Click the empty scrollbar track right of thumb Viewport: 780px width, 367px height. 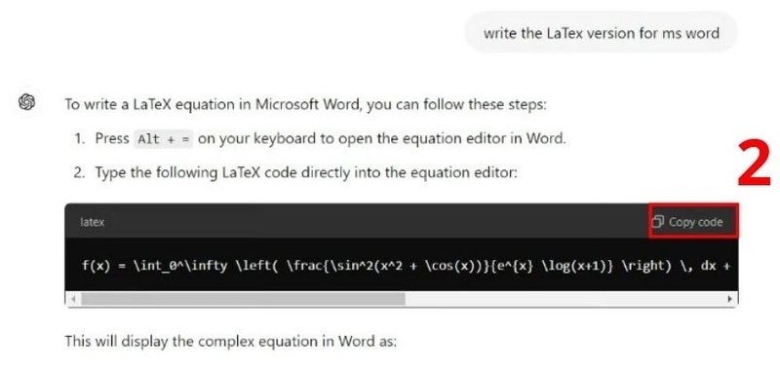565,299
